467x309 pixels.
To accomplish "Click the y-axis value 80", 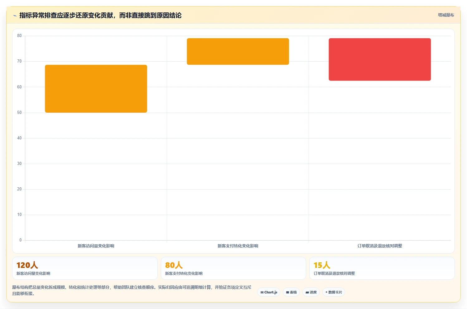I will [19, 36].
